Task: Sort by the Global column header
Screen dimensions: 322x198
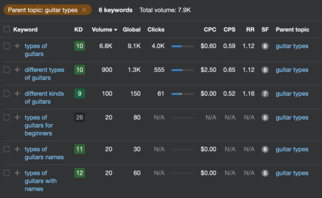Action: tap(132, 30)
